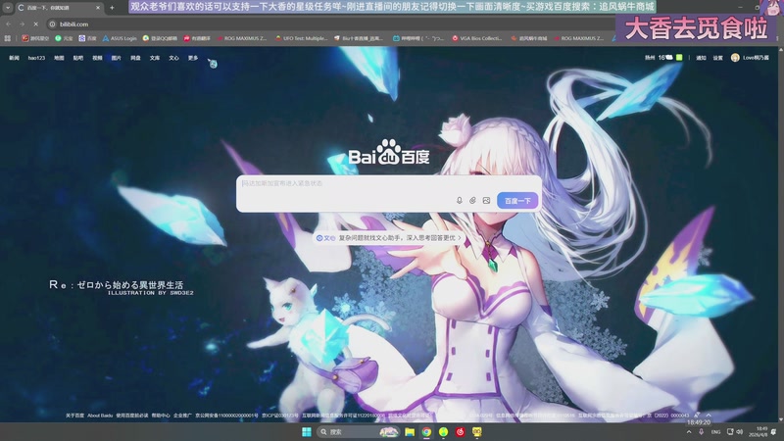
Task: Click the address bar showing bilibili.com
Action: point(330,24)
